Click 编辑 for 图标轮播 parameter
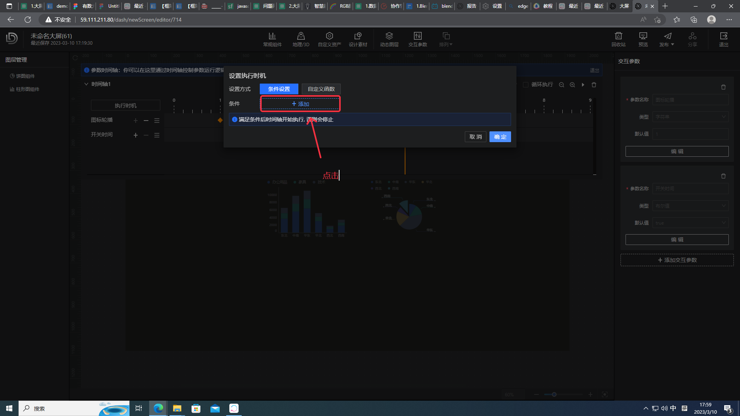Image resolution: width=740 pixels, height=416 pixels. pos(677,151)
